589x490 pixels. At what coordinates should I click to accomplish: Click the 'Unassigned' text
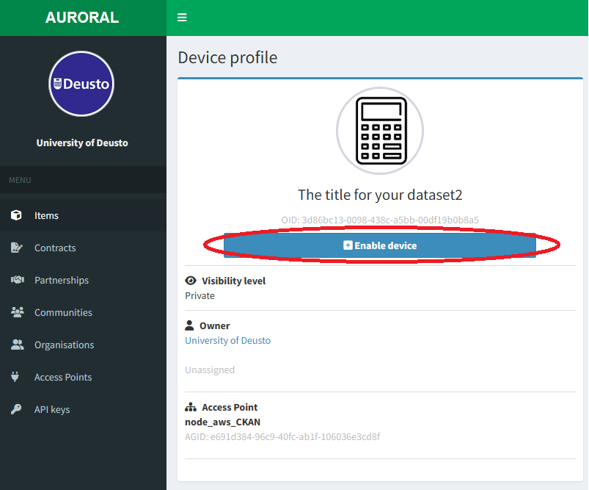coord(210,370)
